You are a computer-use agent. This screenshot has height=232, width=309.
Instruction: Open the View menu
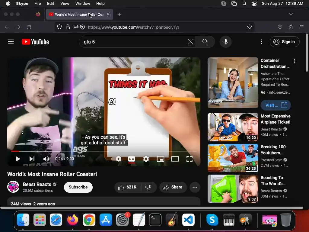point(65,4)
